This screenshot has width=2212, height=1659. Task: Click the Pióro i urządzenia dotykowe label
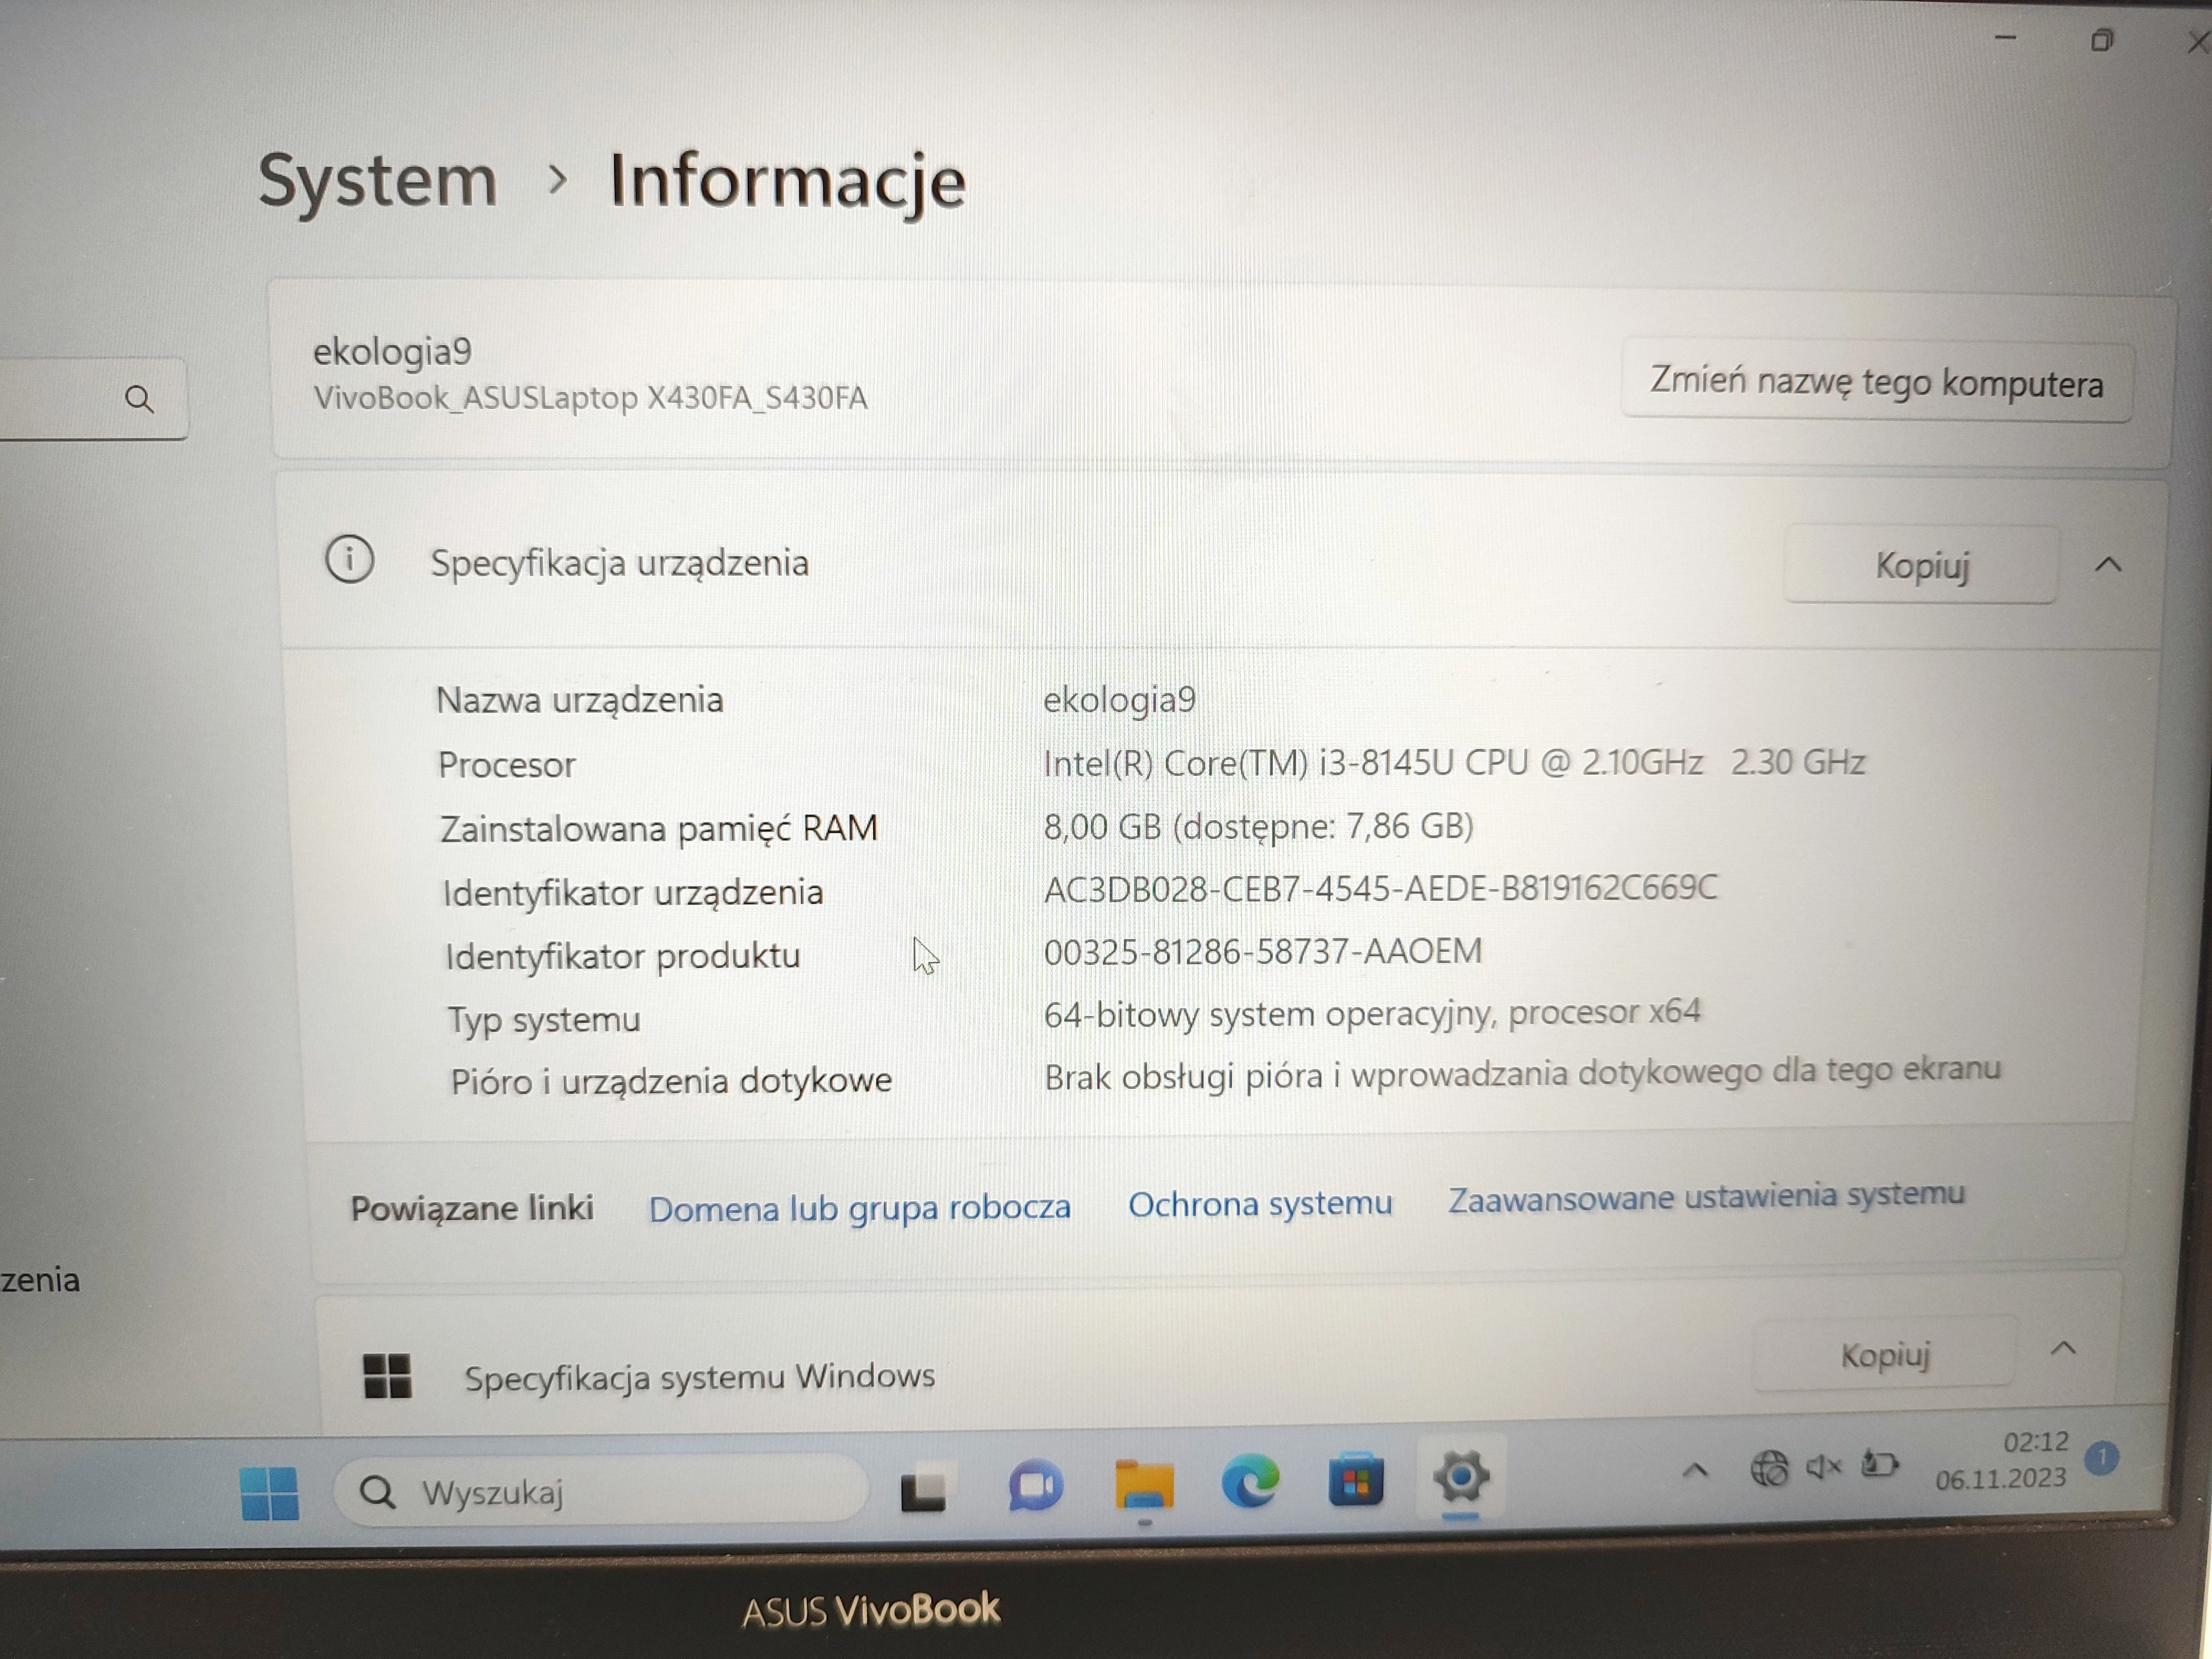click(670, 1082)
